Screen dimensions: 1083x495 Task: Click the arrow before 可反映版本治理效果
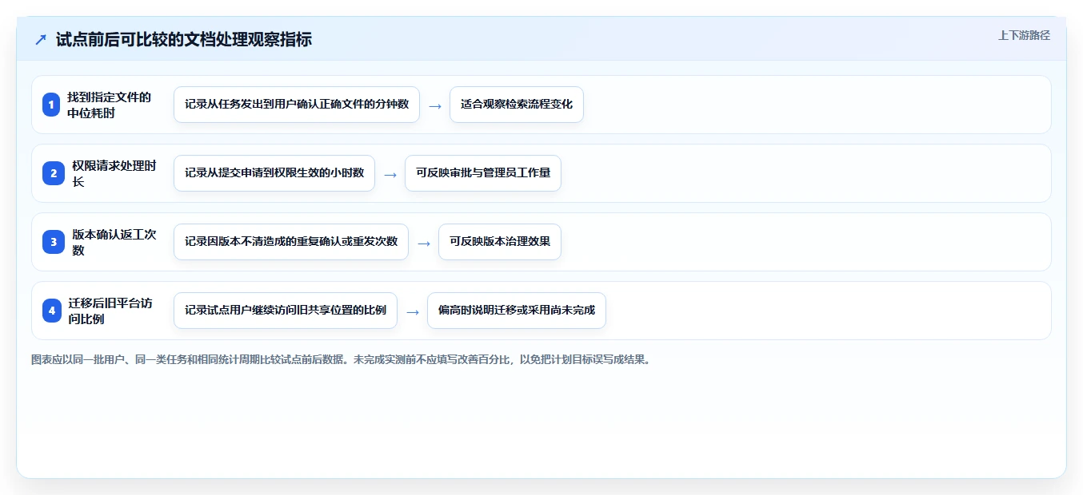click(424, 243)
